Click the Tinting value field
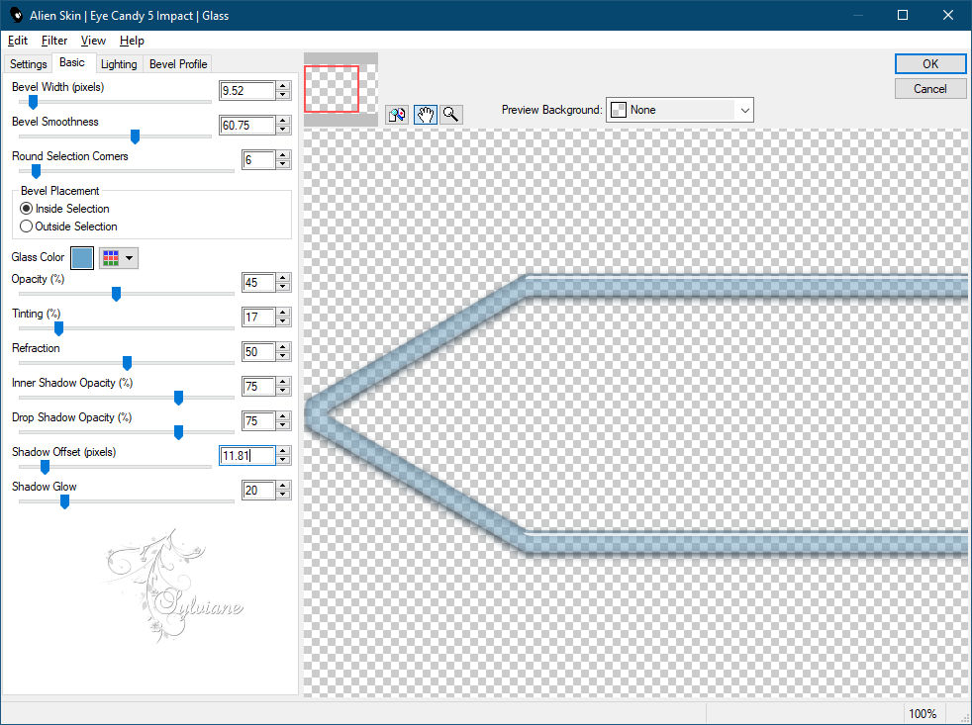This screenshot has width=972, height=725. pos(258,317)
